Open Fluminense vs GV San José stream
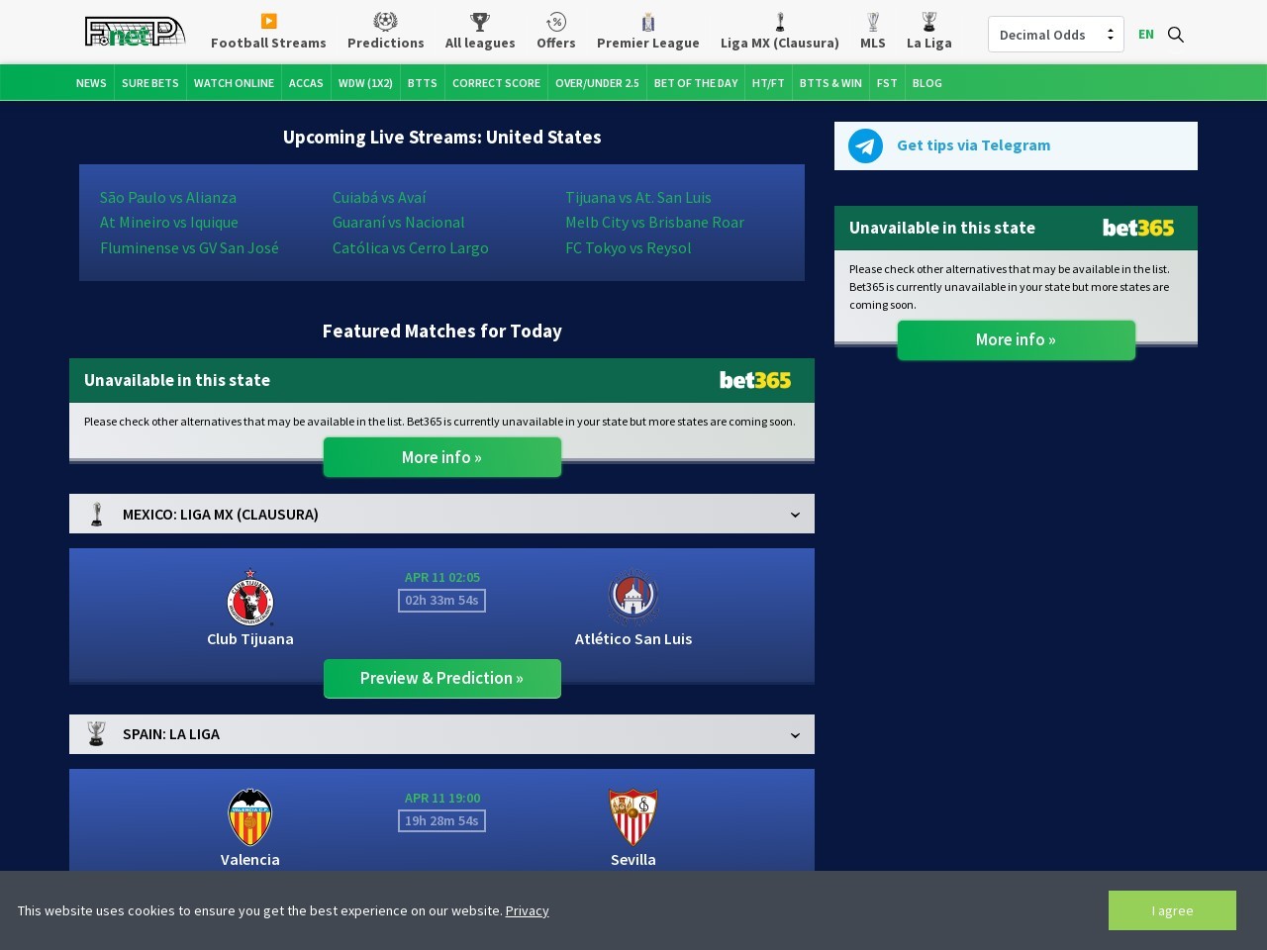 (x=189, y=248)
